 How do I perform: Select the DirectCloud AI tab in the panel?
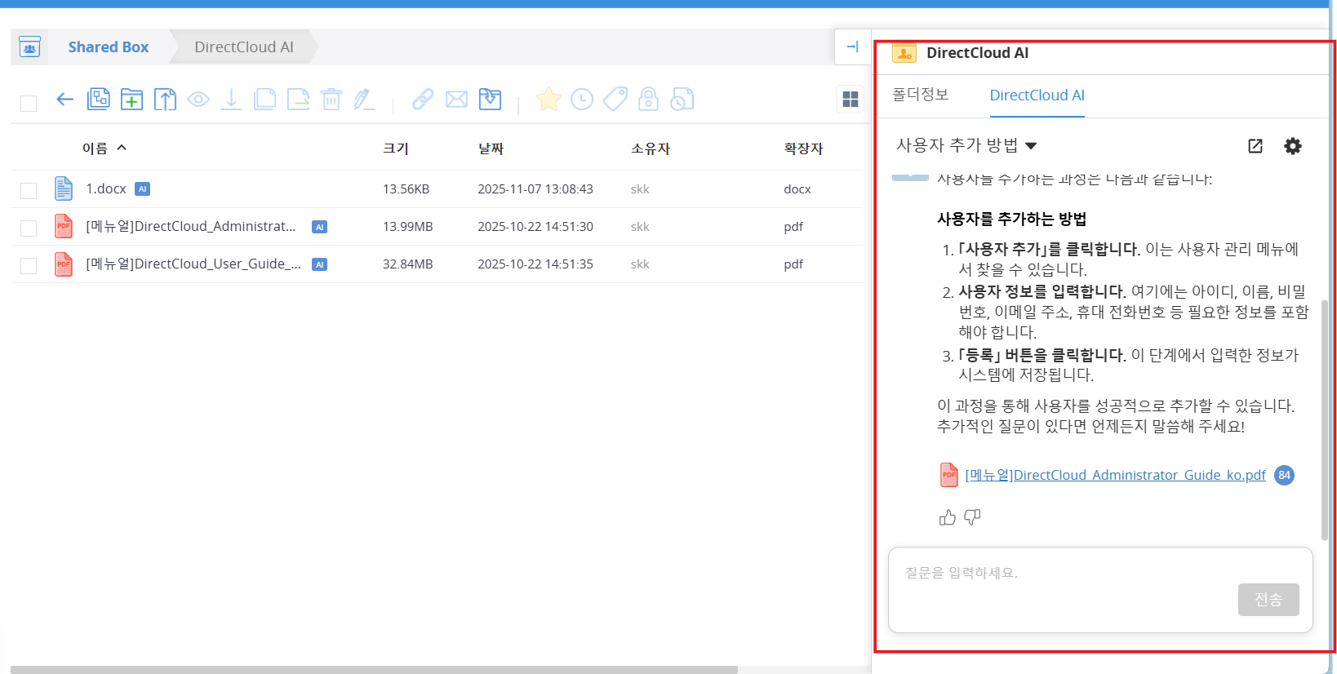click(x=1037, y=95)
